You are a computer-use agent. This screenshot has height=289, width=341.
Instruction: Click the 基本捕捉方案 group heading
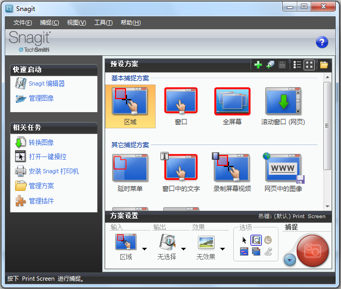click(x=130, y=78)
